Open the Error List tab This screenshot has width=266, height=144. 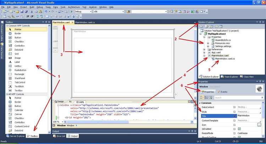coord(59,136)
